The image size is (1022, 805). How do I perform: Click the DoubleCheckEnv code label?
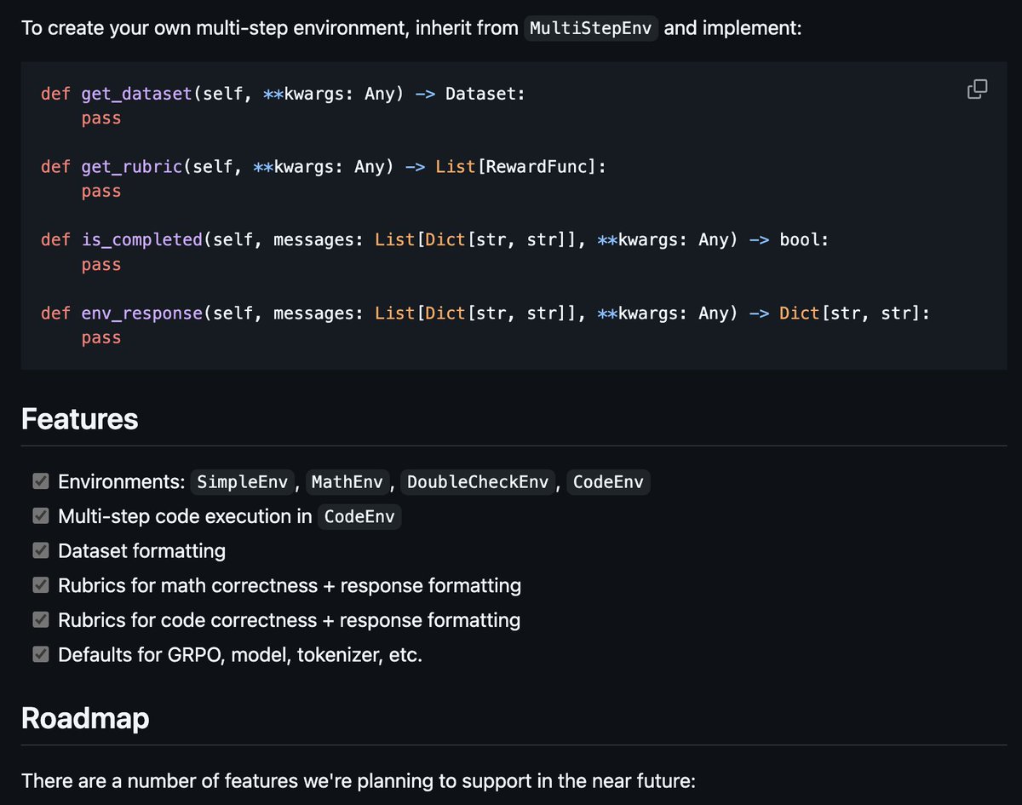(x=478, y=482)
